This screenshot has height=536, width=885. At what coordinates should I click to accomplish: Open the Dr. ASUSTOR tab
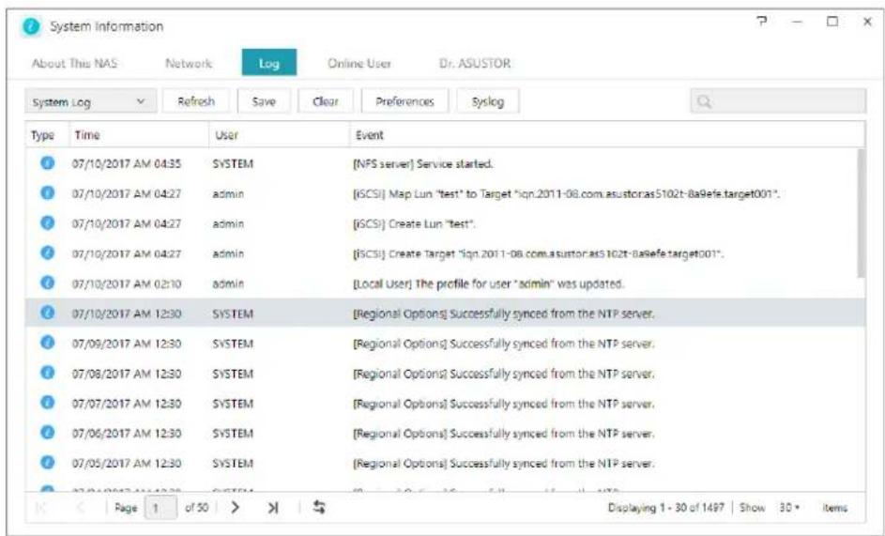coord(475,63)
